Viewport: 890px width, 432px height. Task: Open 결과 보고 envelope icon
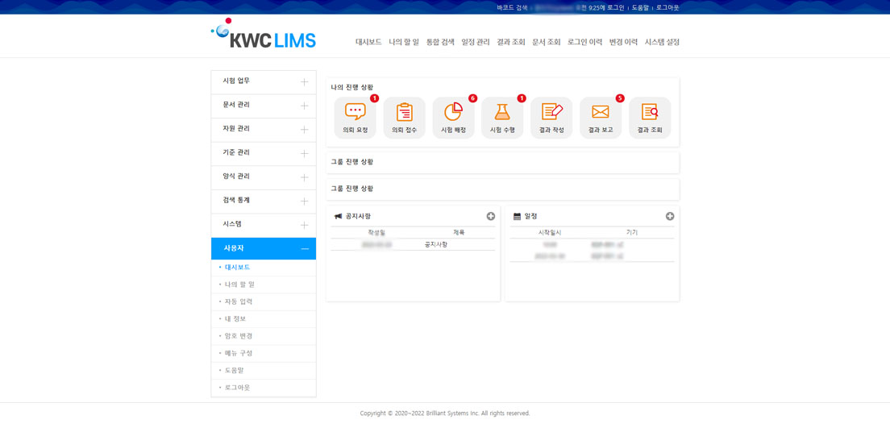point(601,113)
